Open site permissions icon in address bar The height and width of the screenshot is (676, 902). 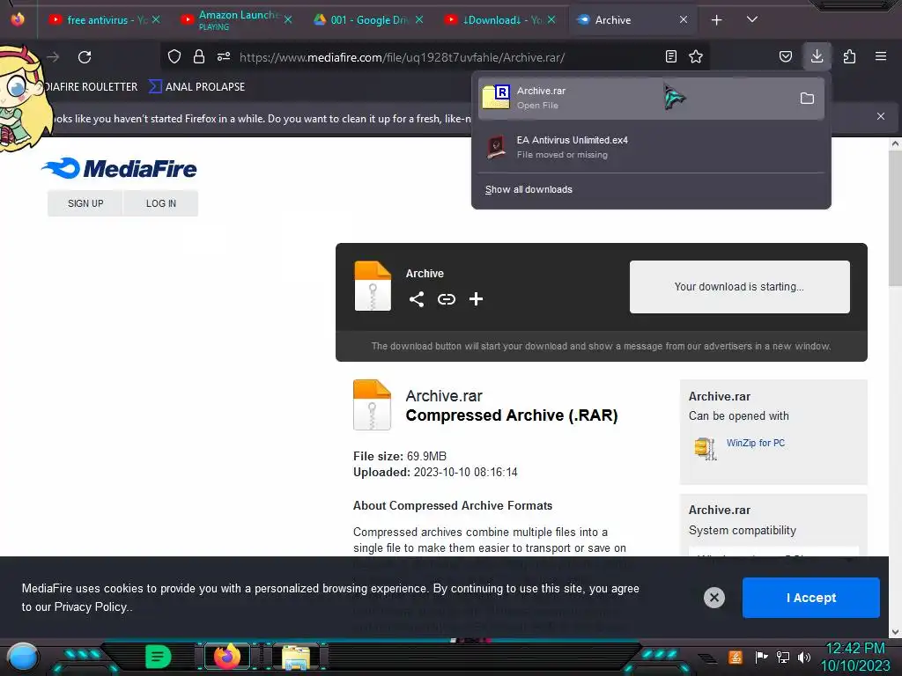(224, 56)
